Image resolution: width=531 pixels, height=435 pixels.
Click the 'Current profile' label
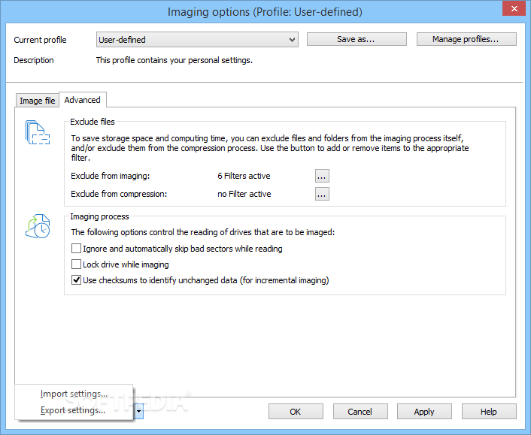40,40
